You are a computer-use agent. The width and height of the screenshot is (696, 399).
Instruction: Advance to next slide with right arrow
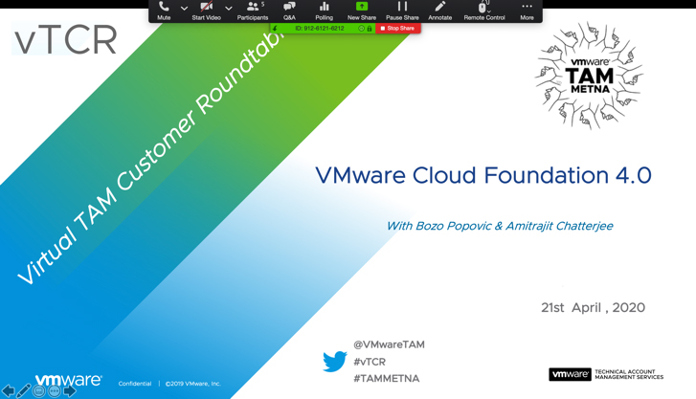pyautogui.click(x=69, y=391)
